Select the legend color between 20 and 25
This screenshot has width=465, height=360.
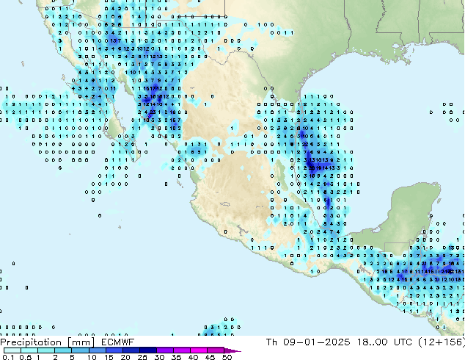pos(133,350)
